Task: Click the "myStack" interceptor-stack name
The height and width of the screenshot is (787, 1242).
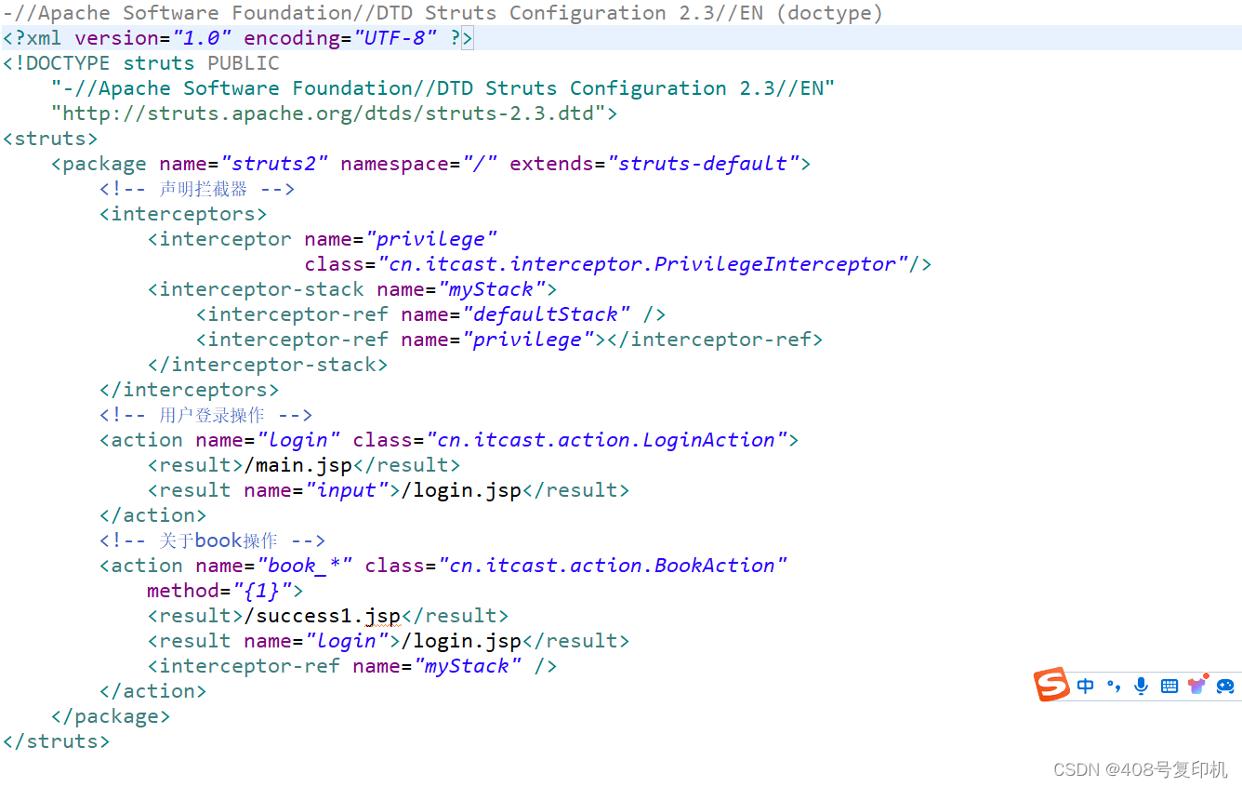Action: pos(491,288)
